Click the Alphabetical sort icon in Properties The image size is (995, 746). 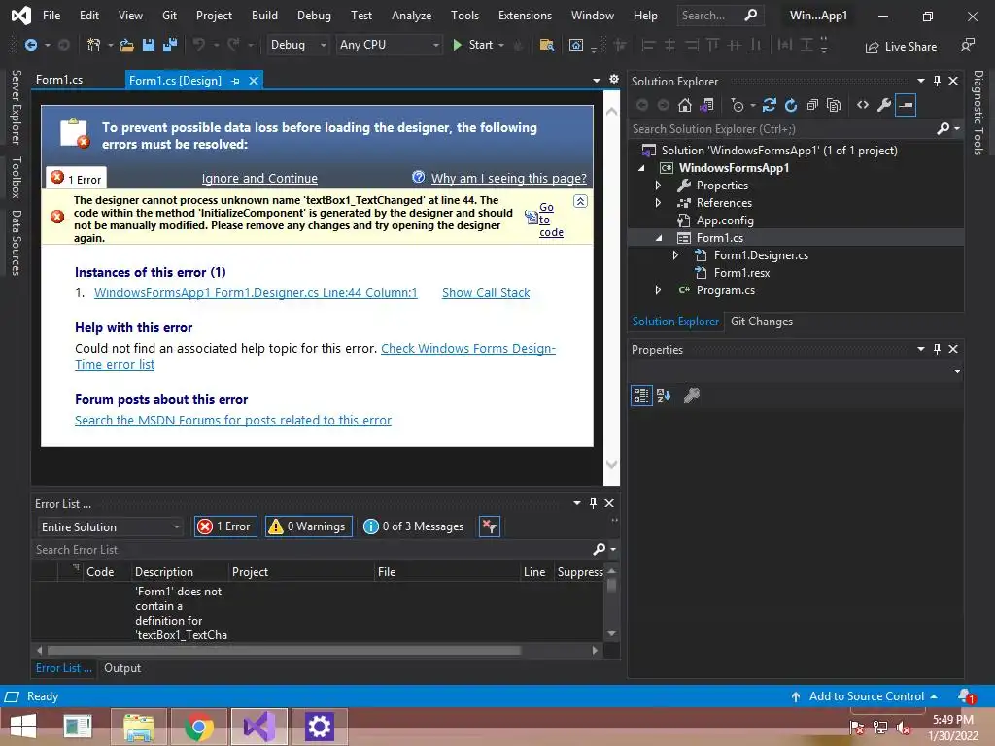coord(664,395)
